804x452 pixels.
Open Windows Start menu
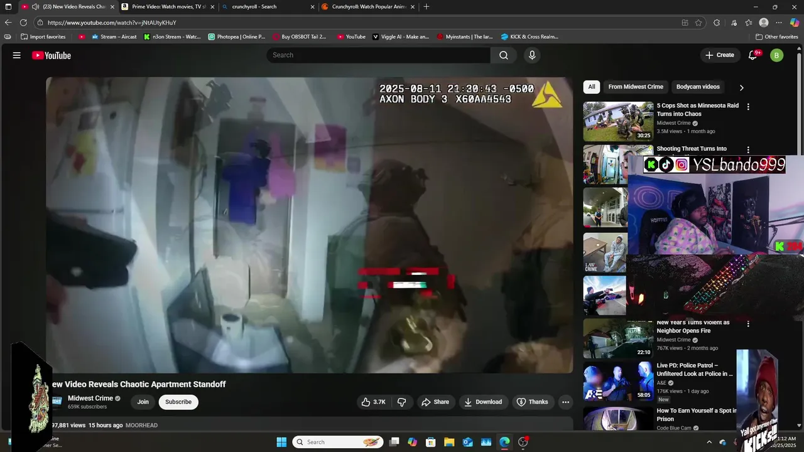pos(281,442)
